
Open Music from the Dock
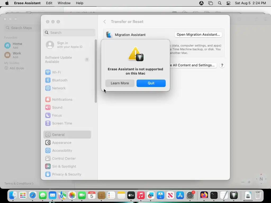[x=141, y=195]
